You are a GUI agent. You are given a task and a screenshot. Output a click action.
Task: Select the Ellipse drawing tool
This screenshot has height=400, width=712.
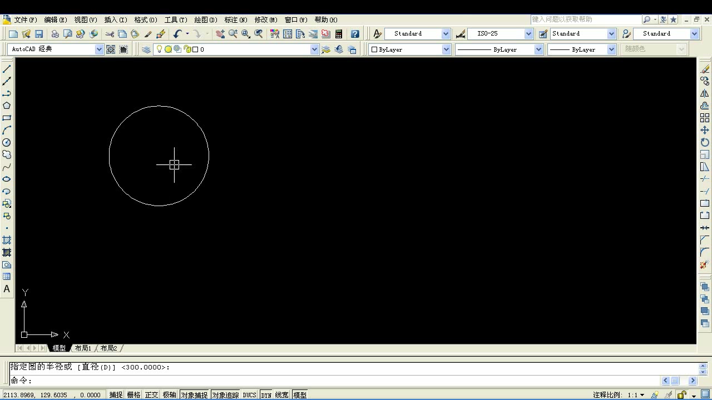click(7, 179)
